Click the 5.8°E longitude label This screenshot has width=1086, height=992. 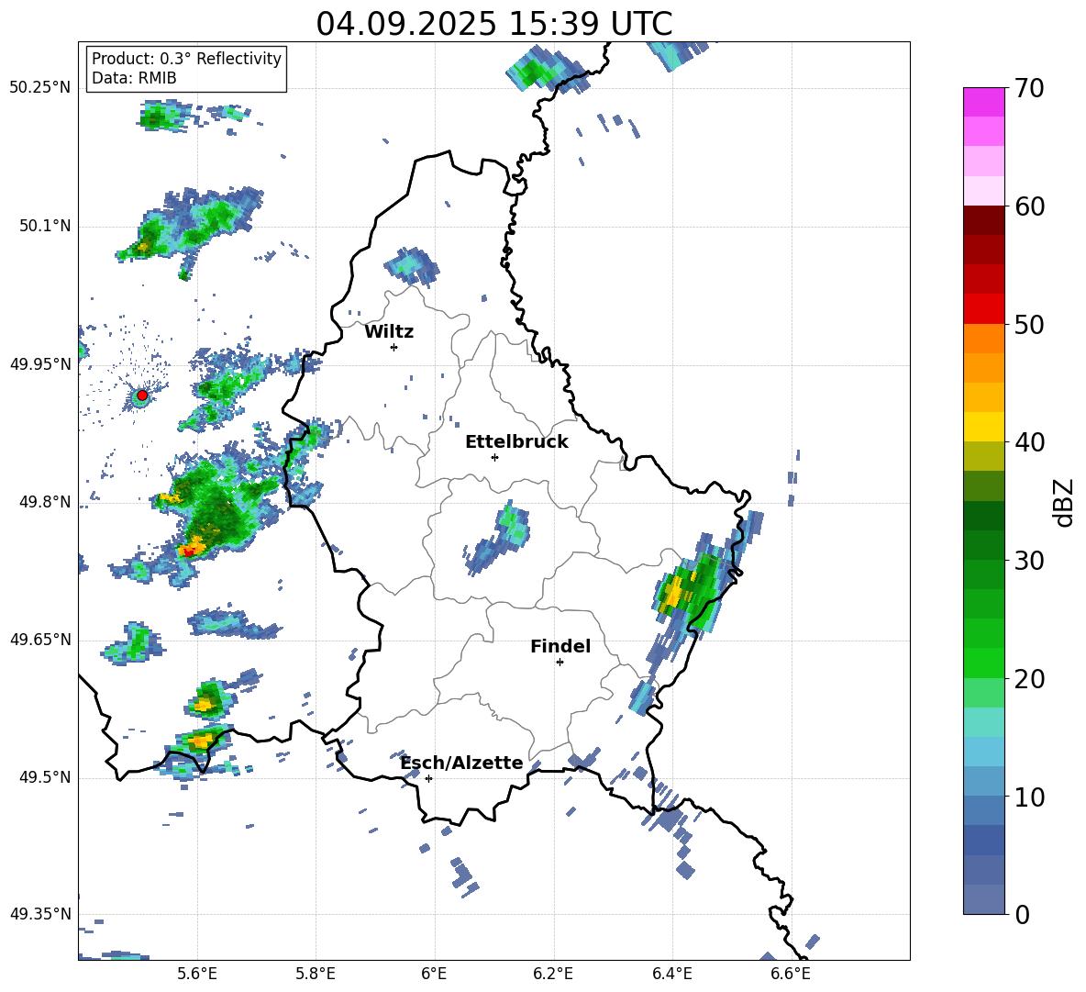[316, 974]
